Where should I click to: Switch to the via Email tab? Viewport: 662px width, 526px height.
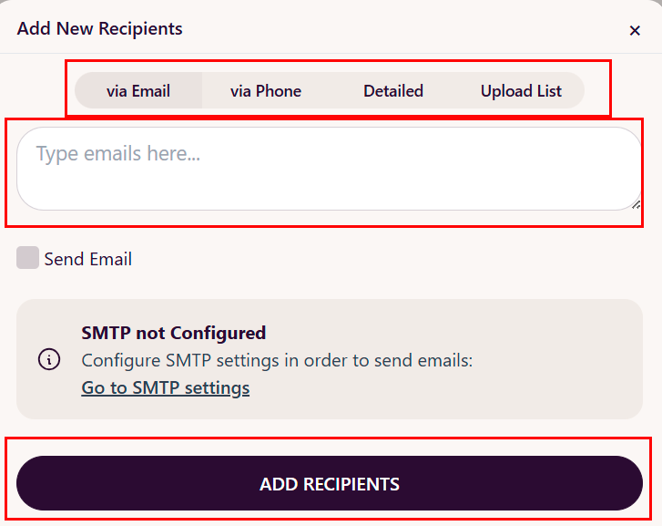138,91
